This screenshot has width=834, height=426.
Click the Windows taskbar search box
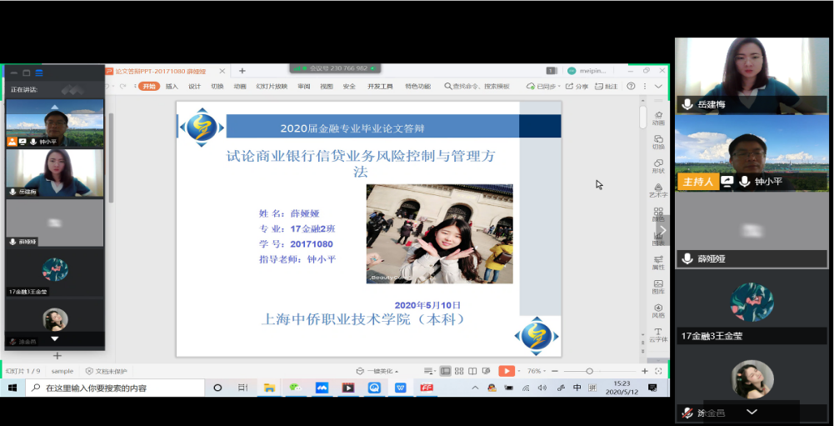tap(115, 388)
